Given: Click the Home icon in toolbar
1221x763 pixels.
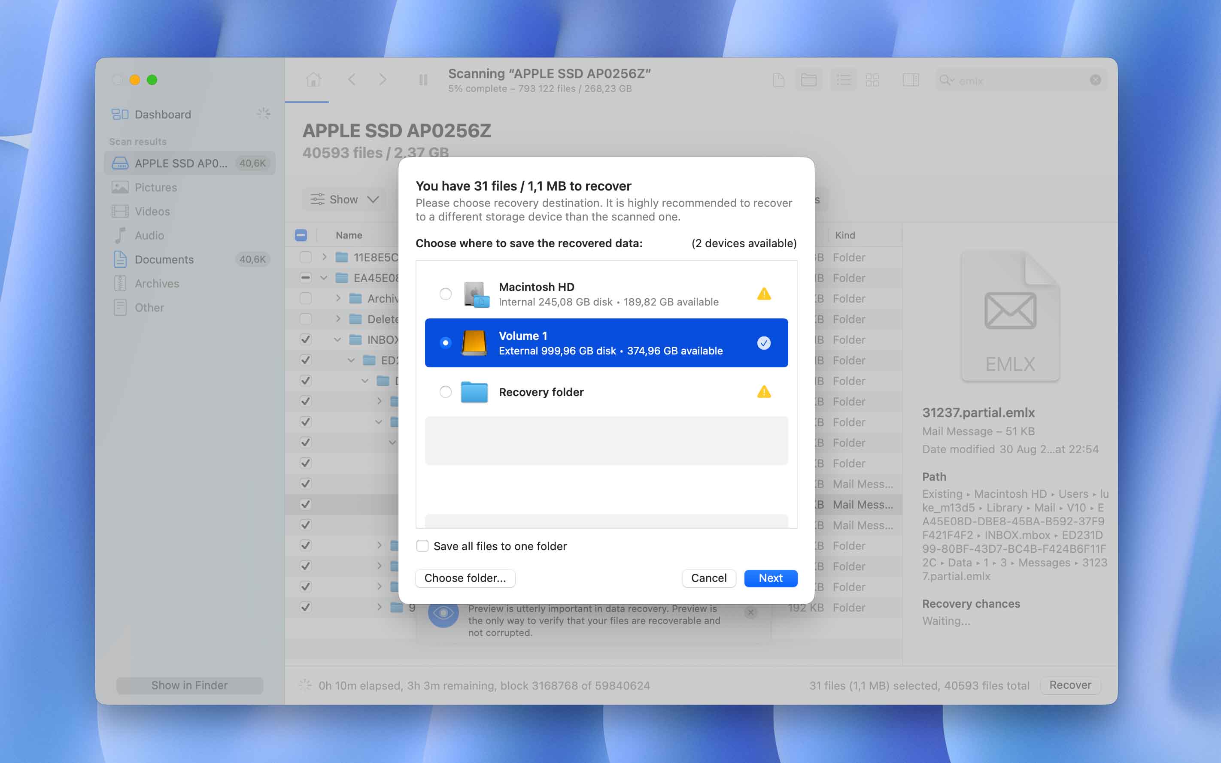Looking at the screenshot, I should (x=313, y=80).
